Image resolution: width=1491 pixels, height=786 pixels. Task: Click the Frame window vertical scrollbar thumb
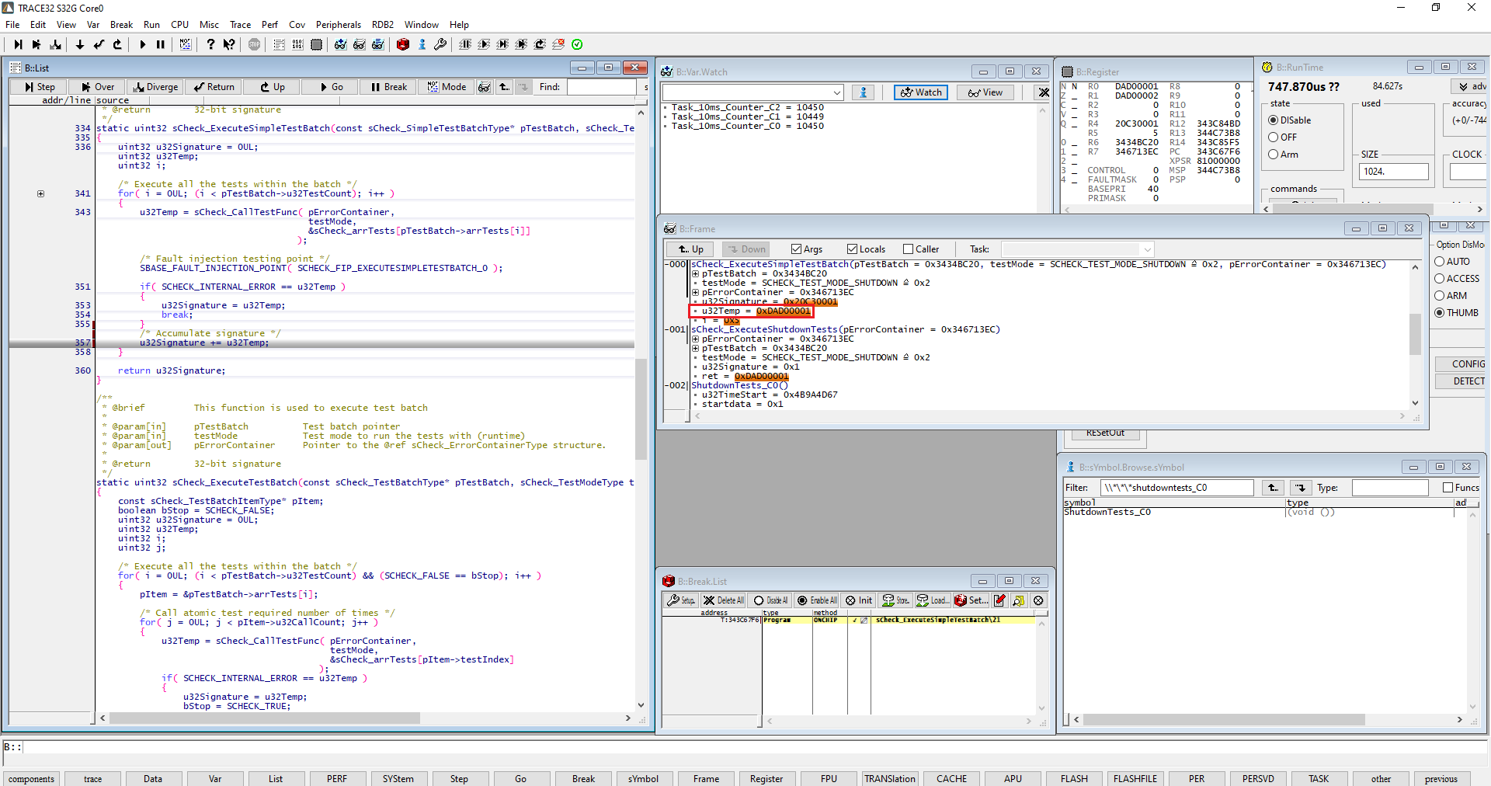click(1415, 334)
